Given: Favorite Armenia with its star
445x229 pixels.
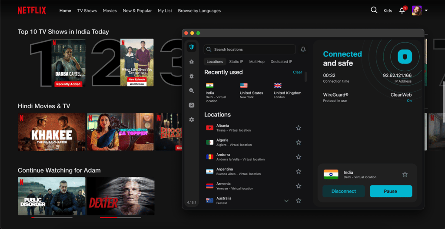Looking at the screenshot, I should pos(299,186).
